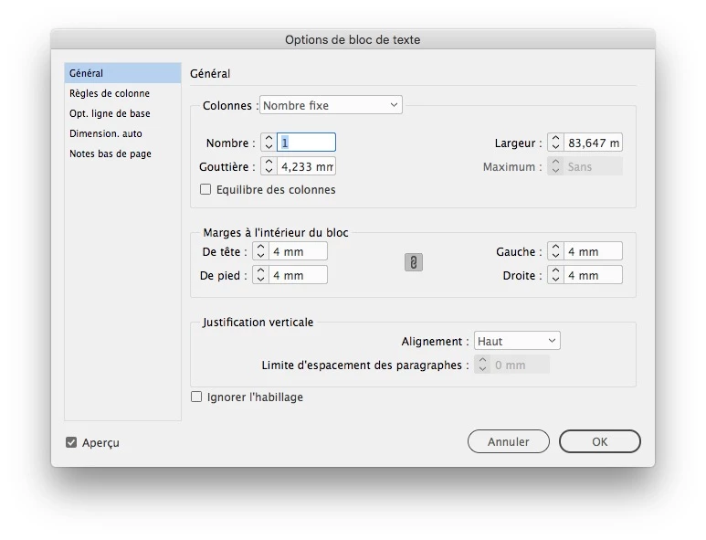The image size is (706, 540).
Task: Decrease Gauche margin with down arrow
Action: (555, 256)
